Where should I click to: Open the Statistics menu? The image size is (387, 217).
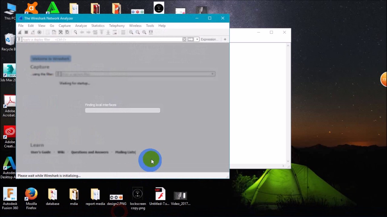[x=98, y=26]
